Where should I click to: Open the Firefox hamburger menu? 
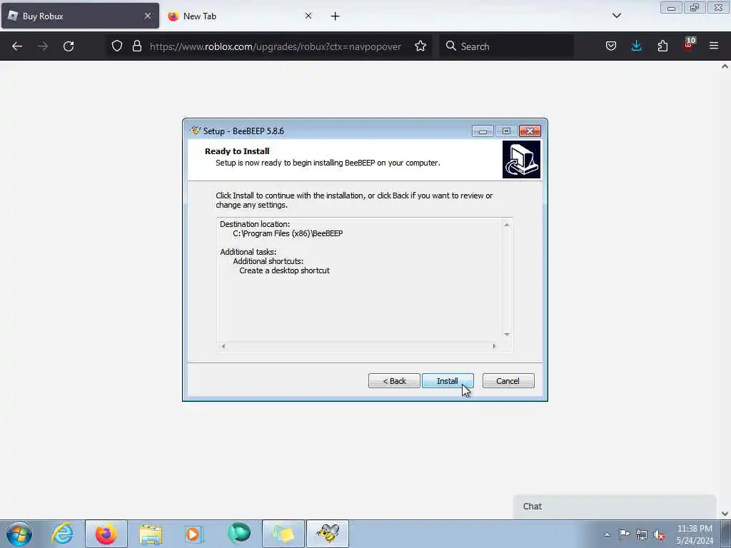click(x=714, y=46)
